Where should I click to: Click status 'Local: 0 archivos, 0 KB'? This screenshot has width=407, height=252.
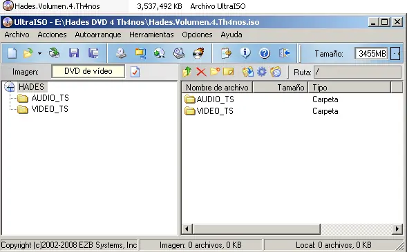[334, 244]
